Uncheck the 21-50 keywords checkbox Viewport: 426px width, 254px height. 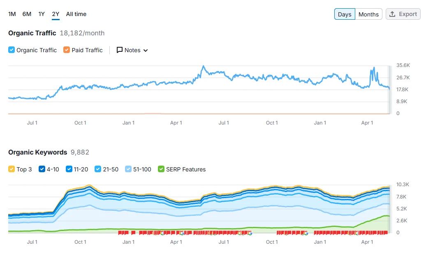tap(98, 169)
